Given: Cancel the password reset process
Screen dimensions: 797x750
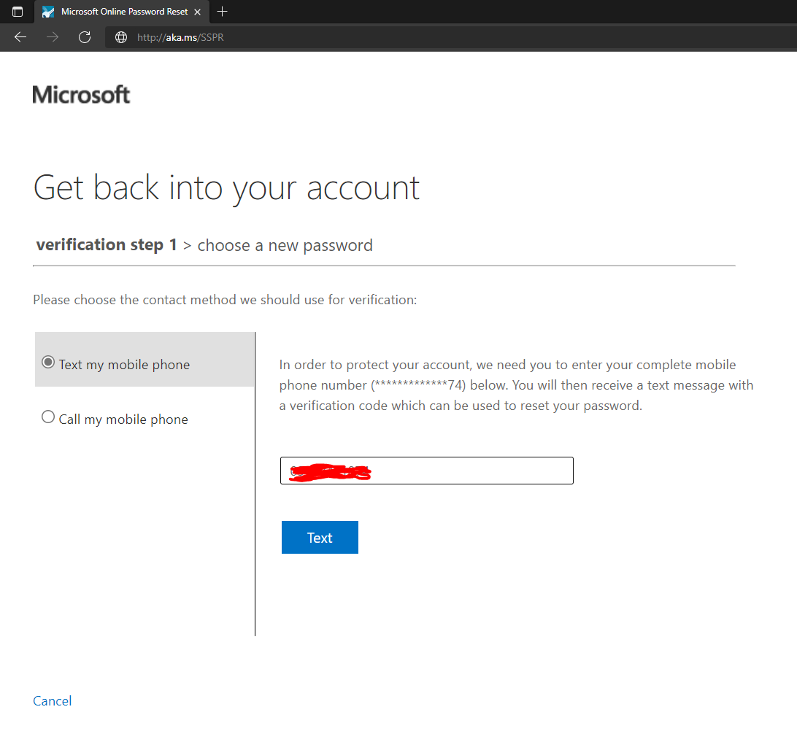Looking at the screenshot, I should point(52,700).
